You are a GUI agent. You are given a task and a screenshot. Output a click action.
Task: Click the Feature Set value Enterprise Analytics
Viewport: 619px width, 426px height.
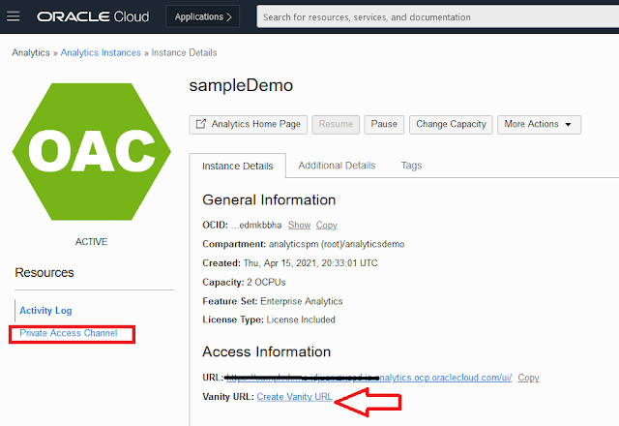[x=302, y=301]
